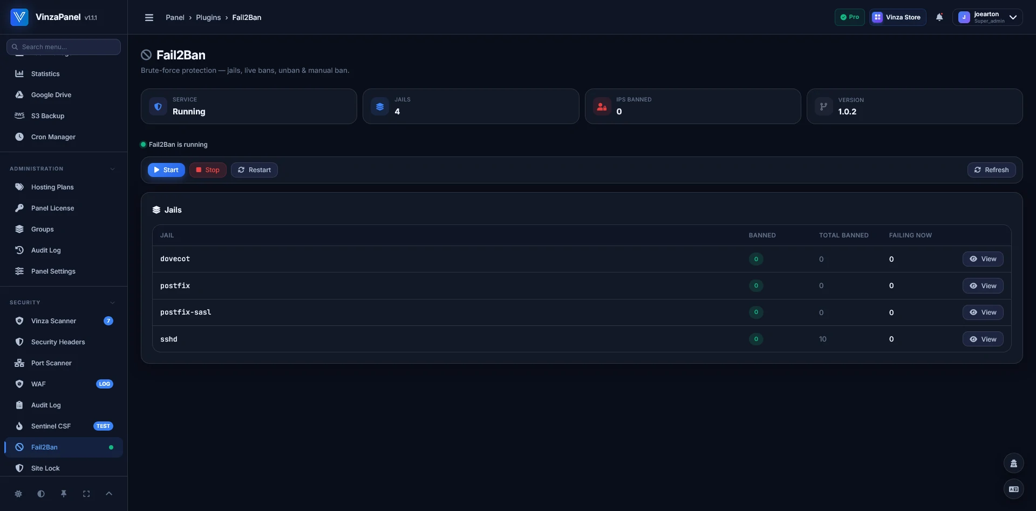Open Google Drive sidebar item
1036x511 pixels.
64,94
